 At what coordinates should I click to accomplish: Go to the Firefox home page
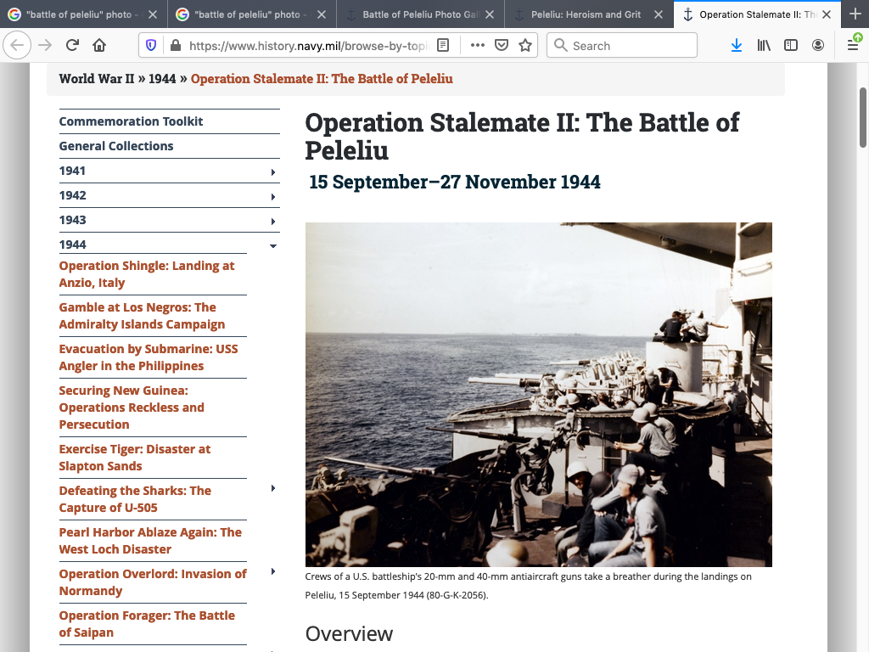click(99, 46)
